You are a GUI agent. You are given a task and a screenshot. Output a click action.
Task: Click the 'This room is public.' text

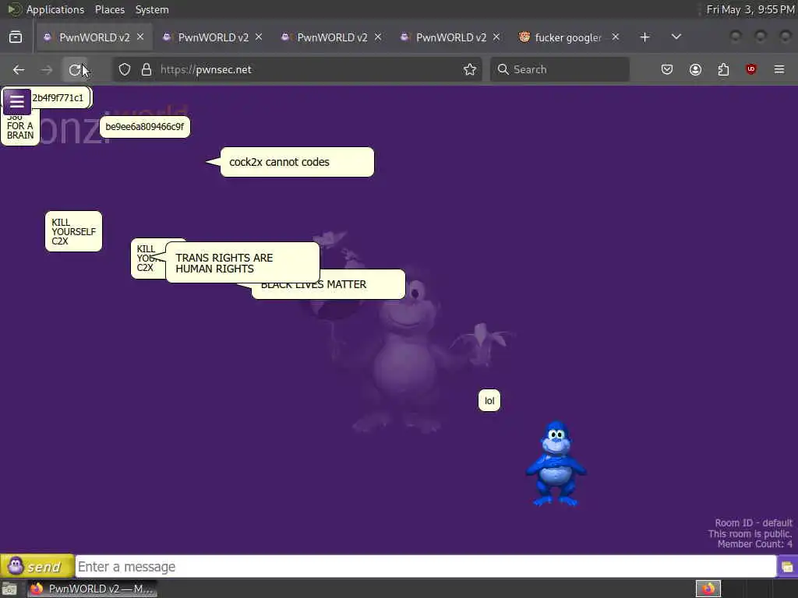750,533
